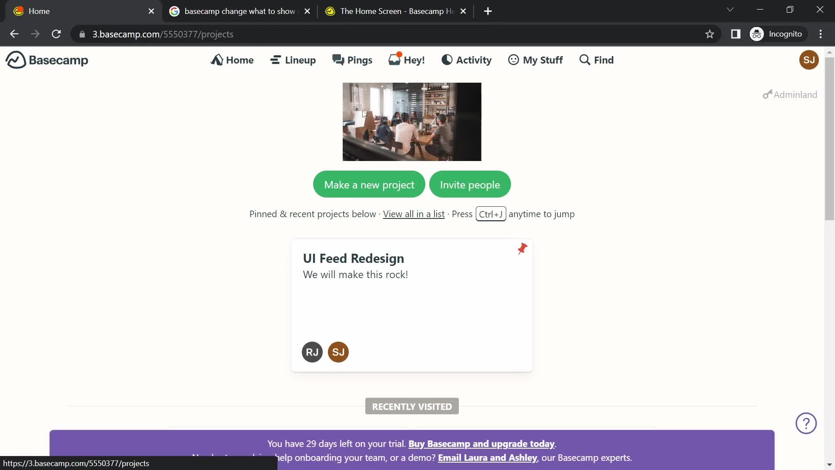Click the SJ user avatar icon

pyautogui.click(x=809, y=60)
